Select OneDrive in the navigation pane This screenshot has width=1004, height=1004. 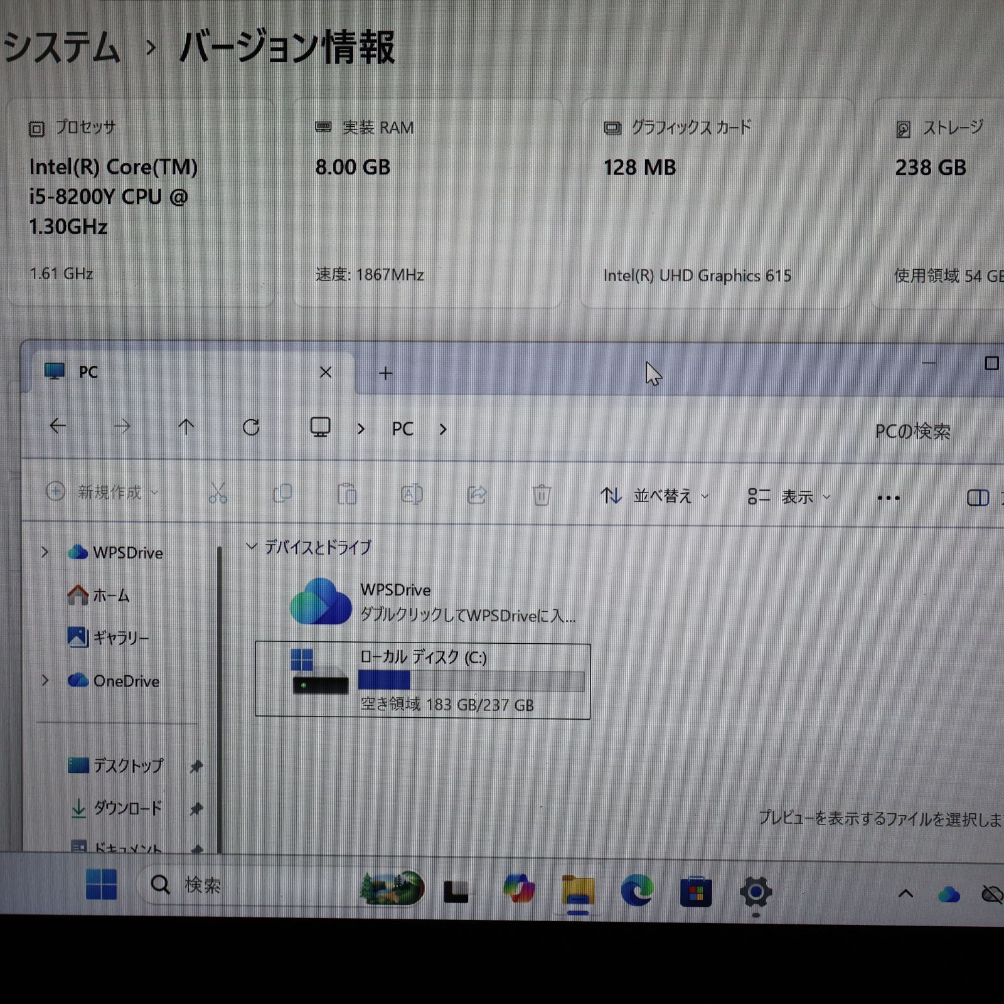(114, 681)
